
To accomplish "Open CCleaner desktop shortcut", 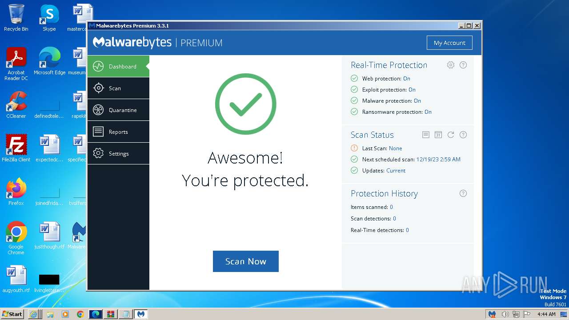I will [16, 105].
